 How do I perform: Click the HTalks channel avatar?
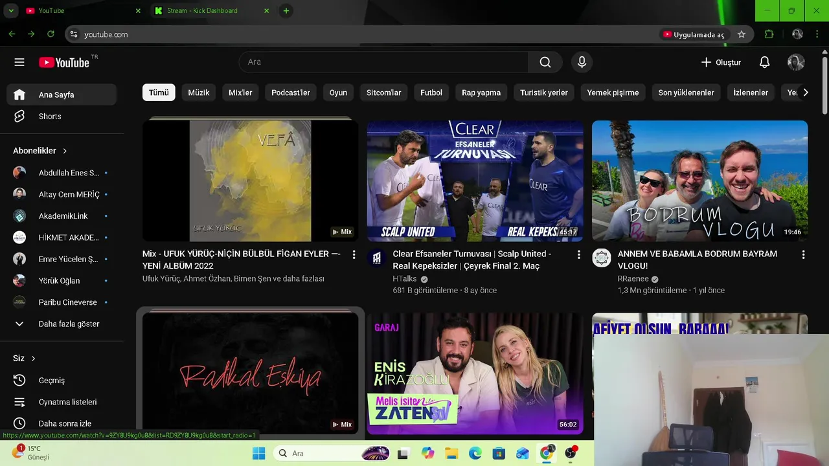click(376, 258)
